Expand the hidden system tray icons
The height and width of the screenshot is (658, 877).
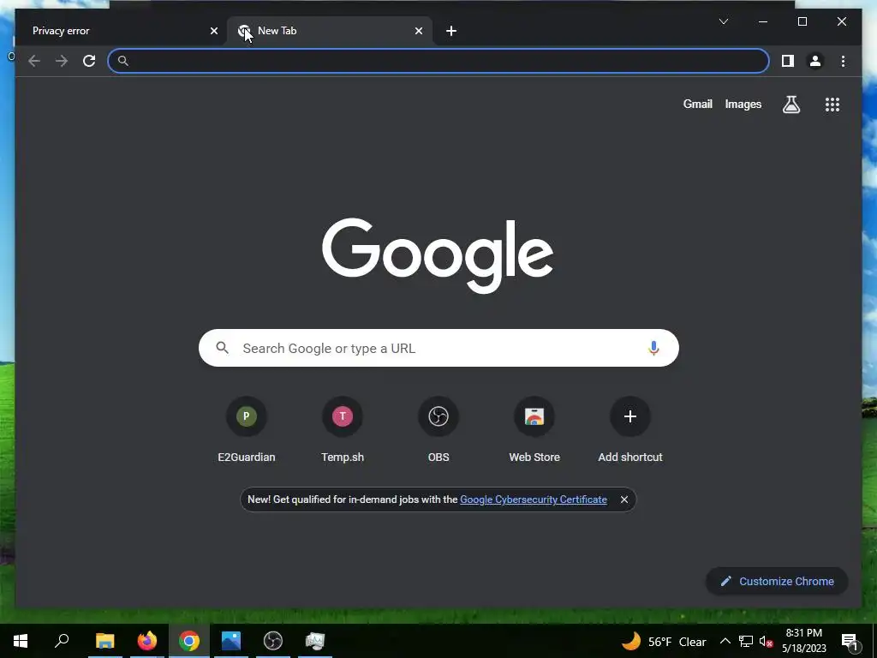pos(725,641)
